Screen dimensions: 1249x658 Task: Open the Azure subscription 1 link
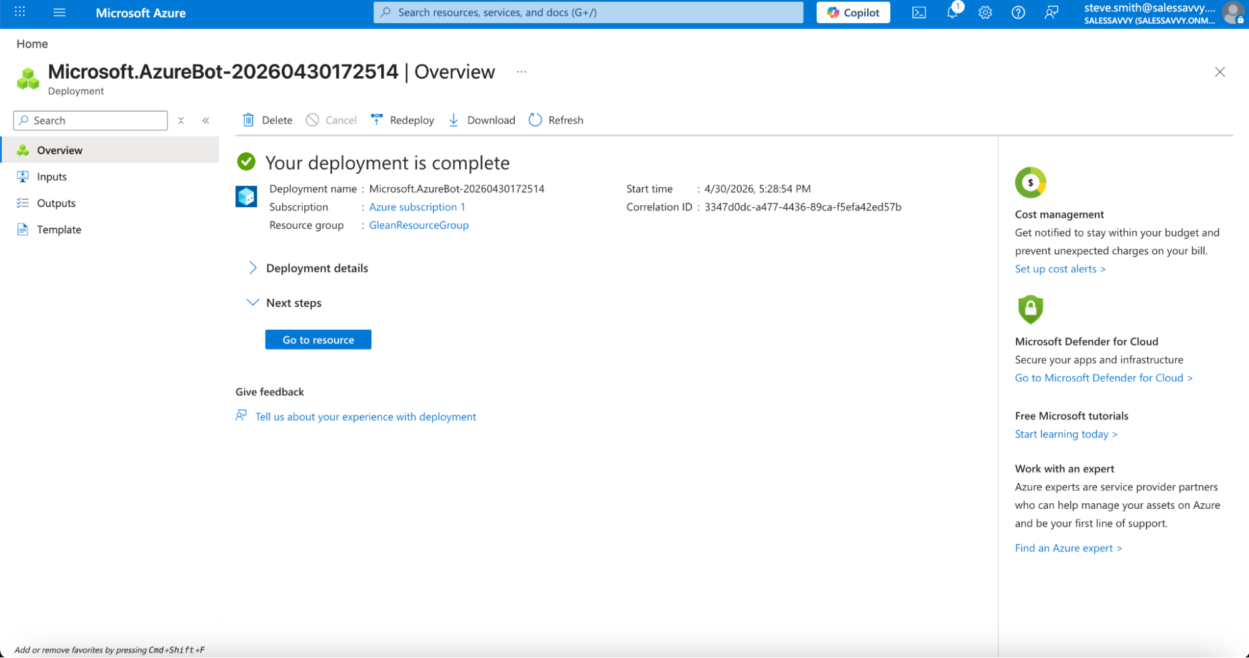417,207
